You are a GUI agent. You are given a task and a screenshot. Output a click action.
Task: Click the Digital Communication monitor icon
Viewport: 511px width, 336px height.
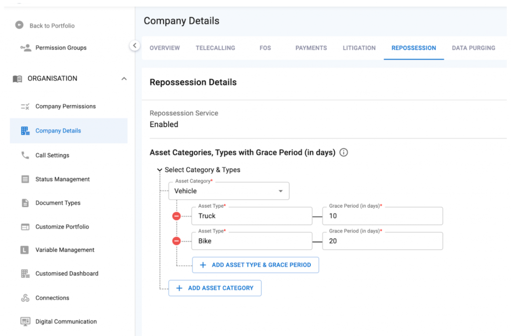point(25,322)
